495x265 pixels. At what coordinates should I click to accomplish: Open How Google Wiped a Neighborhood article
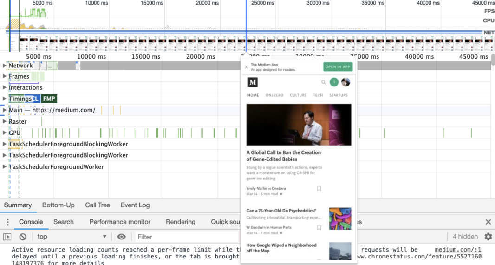281,248
